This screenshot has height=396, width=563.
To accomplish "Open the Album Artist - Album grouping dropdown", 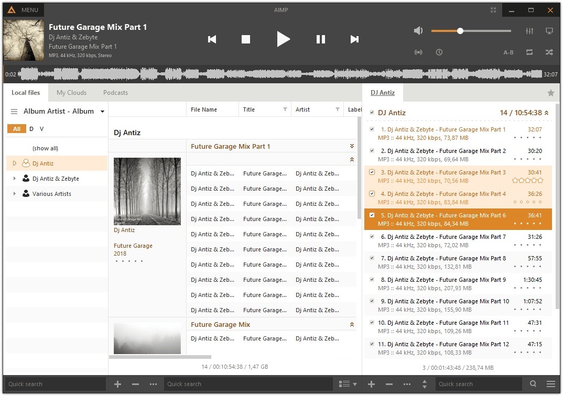I will 102,112.
